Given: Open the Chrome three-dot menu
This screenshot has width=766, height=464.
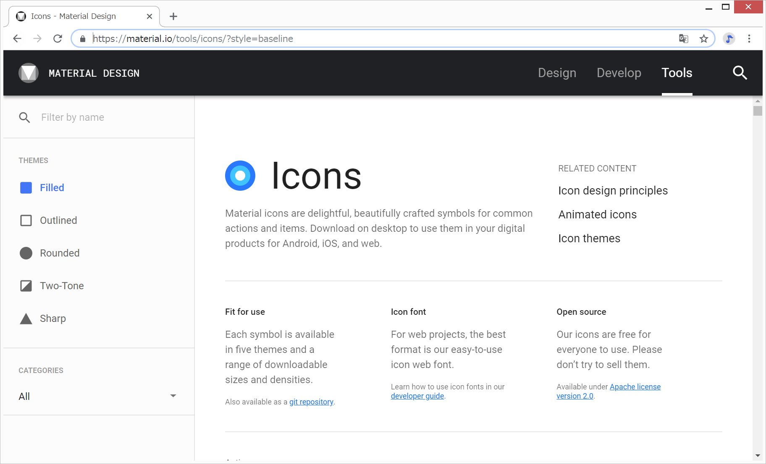Looking at the screenshot, I should pos(749,39).
